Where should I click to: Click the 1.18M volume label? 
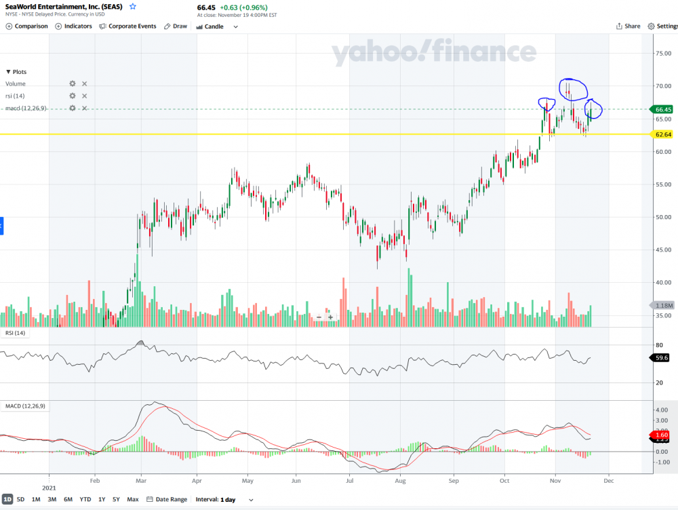(x=662, y=305)
